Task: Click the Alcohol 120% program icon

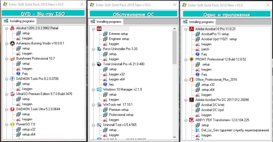Action: (12, 28)
